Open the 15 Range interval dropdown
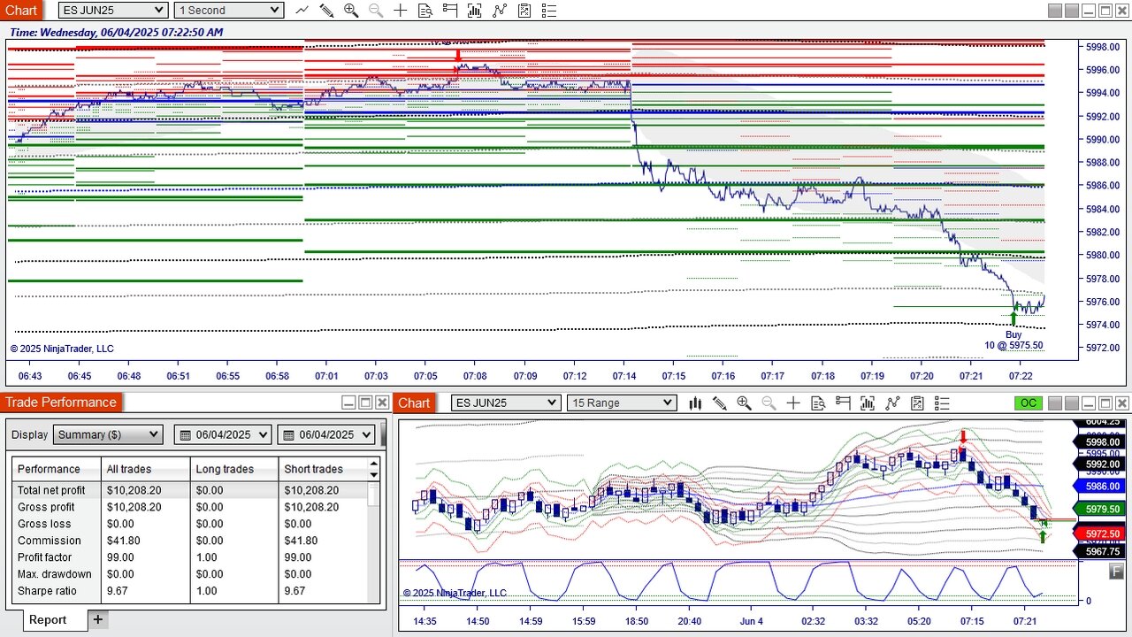Screen dimensions: 1132x637 pyautogui.click(x=622, y=403)
